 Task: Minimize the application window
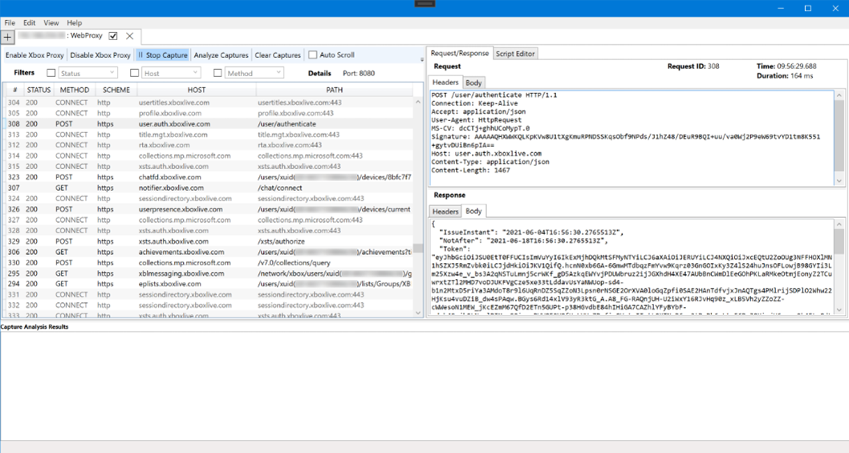pos(780,8)
